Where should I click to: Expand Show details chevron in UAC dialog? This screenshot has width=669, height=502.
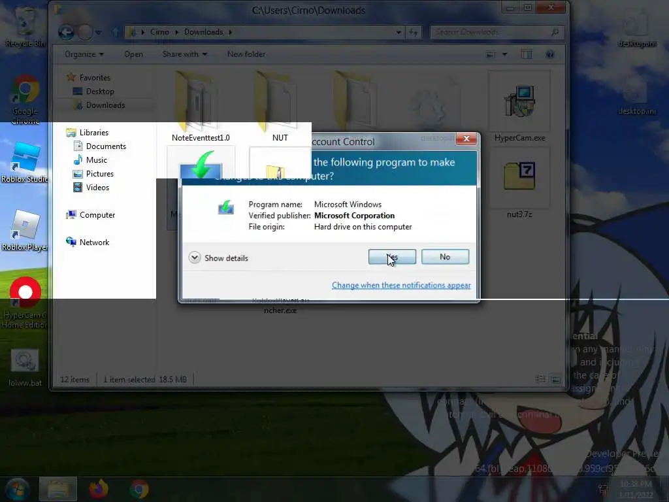pos(195,258)
